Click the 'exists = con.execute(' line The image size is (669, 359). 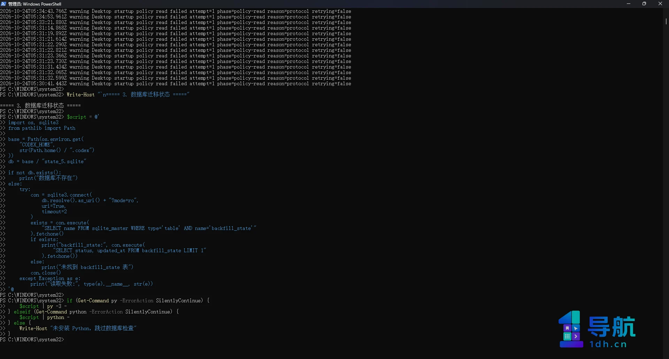(x=60, y=223)
